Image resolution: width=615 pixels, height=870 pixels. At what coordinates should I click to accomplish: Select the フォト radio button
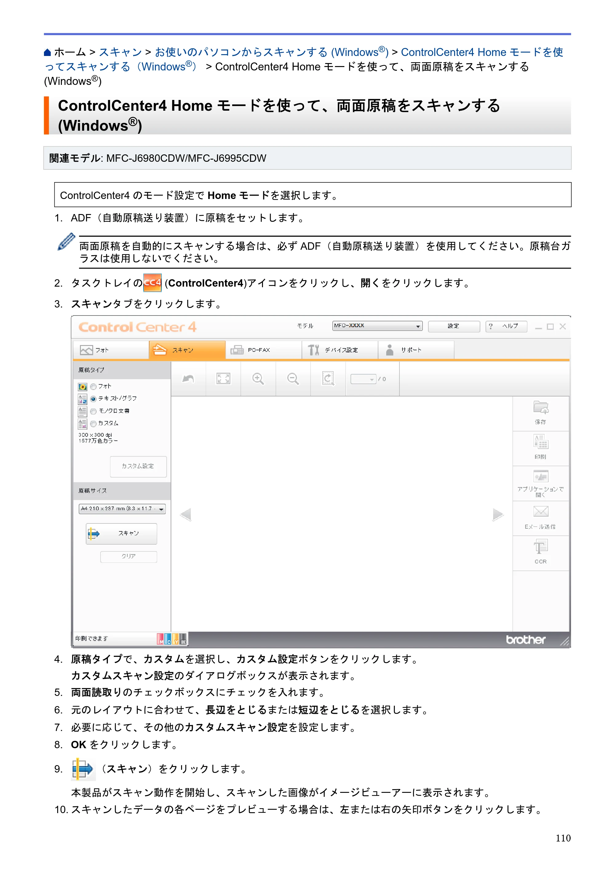tap(93, 387)
